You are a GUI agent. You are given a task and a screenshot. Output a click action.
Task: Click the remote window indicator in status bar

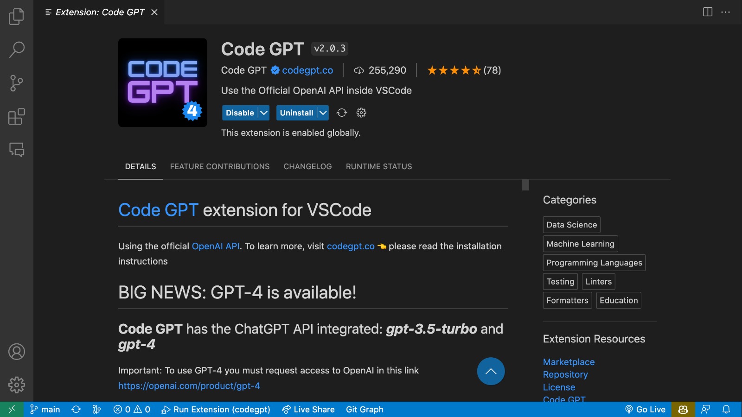(12, 409)
